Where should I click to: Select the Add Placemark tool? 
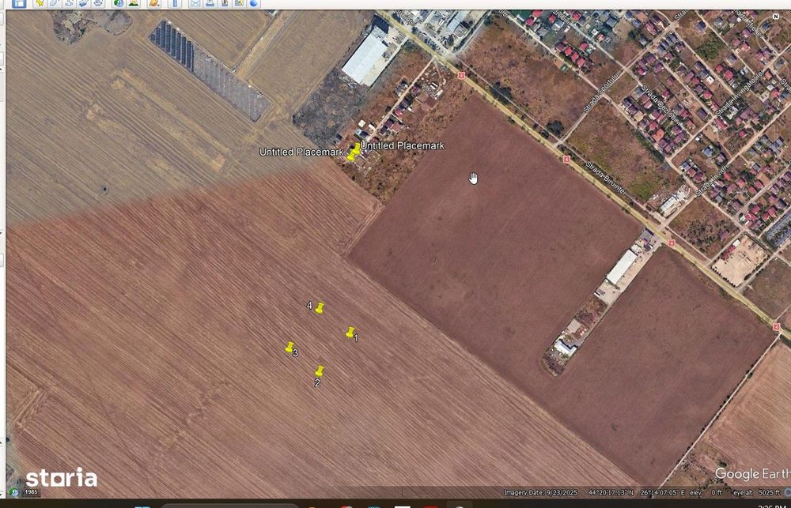tap(40, 3)
